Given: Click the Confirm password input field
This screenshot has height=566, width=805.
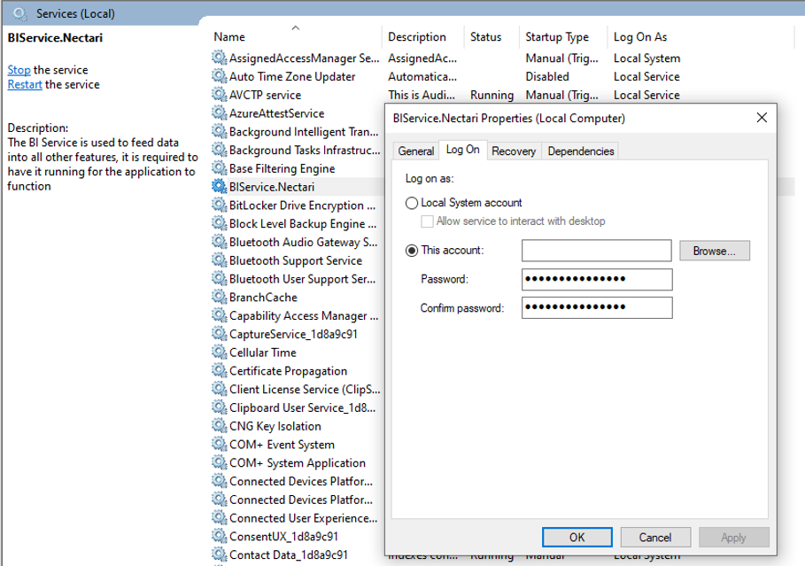Looking at the screenshot, I should 597,307.
